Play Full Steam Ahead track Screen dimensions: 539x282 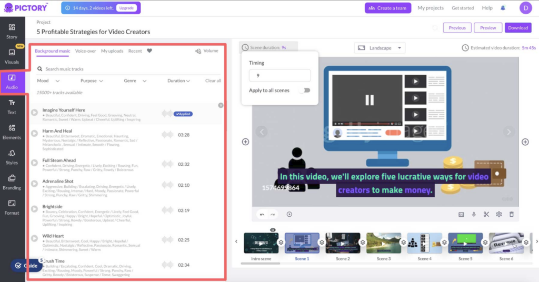pyautogui.click(x=34, y=163)
